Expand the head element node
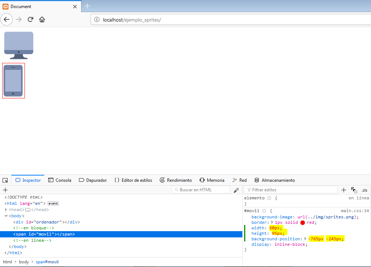The image size is (371, 267). 6,210
